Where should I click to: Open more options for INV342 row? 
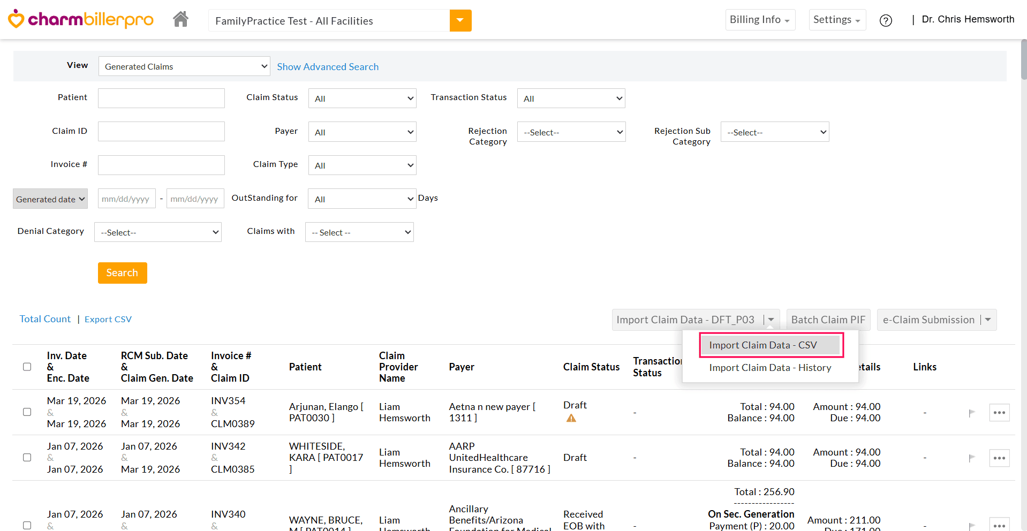click(999, 458)
